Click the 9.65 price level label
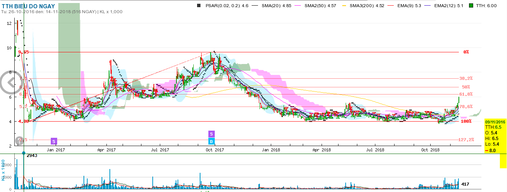Screen dimensions: 507x192 (23, 52)
